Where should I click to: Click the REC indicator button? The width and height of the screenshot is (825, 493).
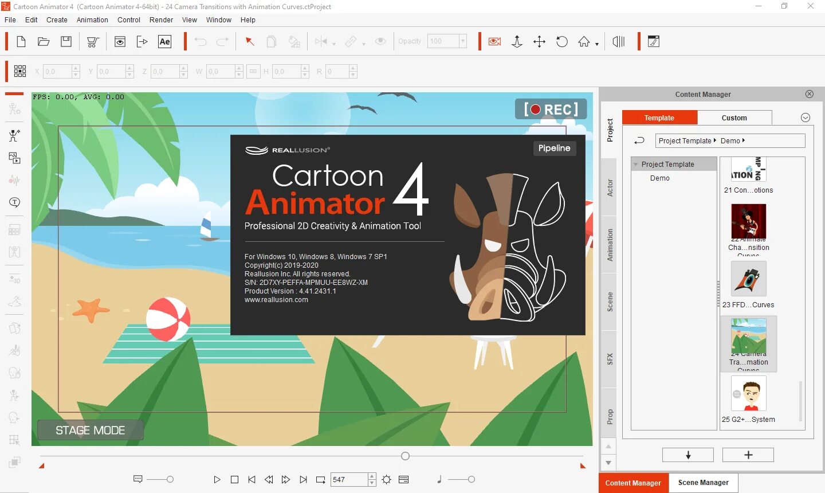click(x=551, y=109)
